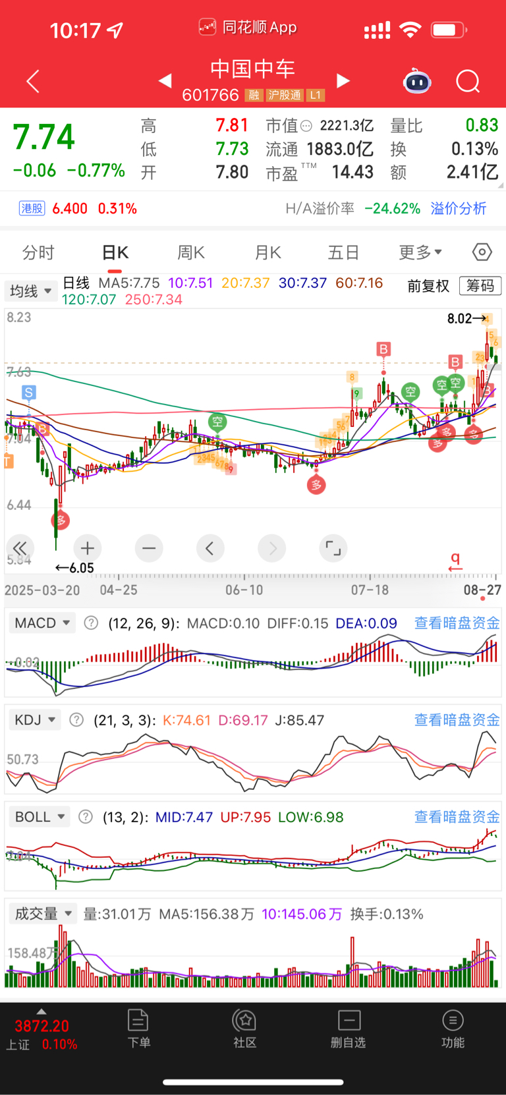The width and height of the screenshot is (506, 1095).
Task: Open 功能 functions menu
Action: click(x=453, y=1028)
